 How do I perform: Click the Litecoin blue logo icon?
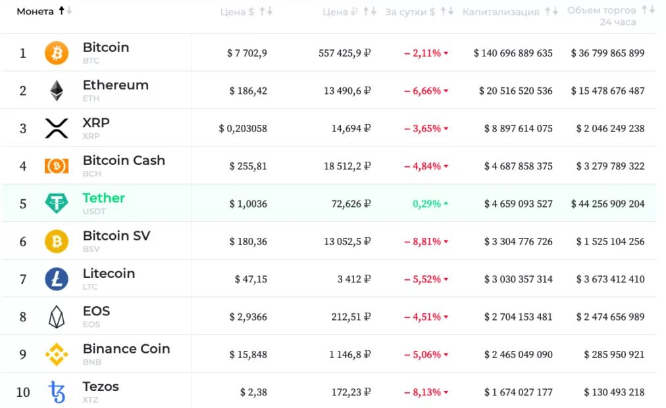57,279
